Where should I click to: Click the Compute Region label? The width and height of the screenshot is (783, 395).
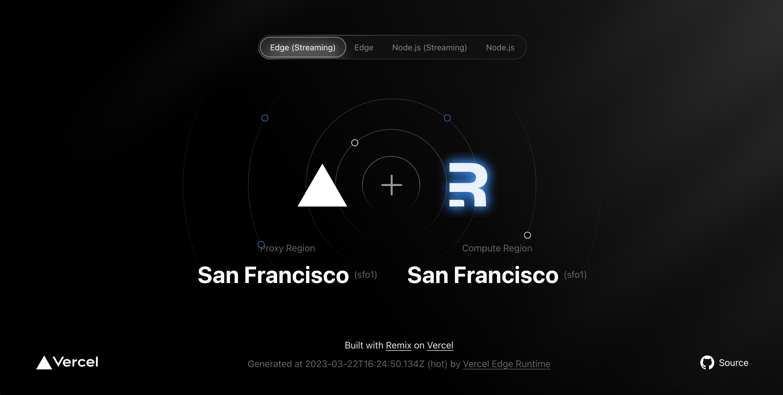(x=497, y=248)
